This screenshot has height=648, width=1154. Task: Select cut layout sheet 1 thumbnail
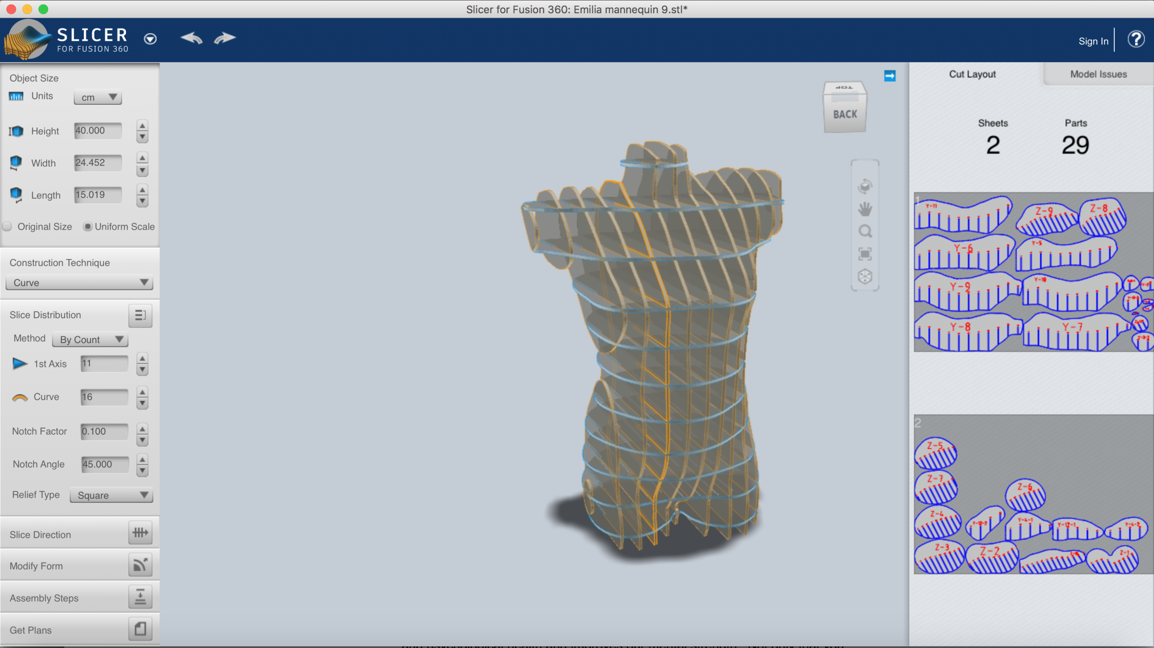tap(1034, 272)
